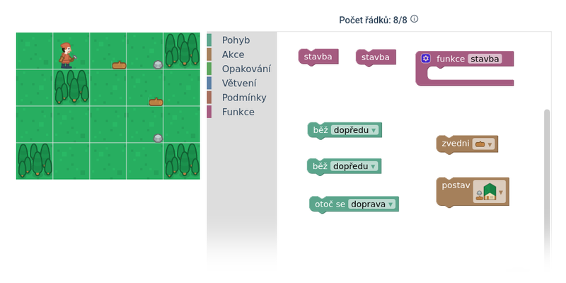
Task: Open the Funkce category
Action: tap(238, 112)
